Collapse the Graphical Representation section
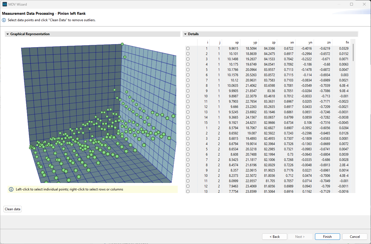 click(8, 34)
